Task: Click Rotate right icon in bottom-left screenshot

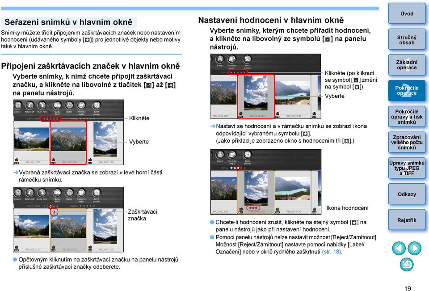Action: pos(42,193)
